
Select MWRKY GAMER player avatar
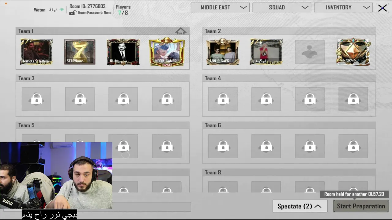[x=36, y=52]
